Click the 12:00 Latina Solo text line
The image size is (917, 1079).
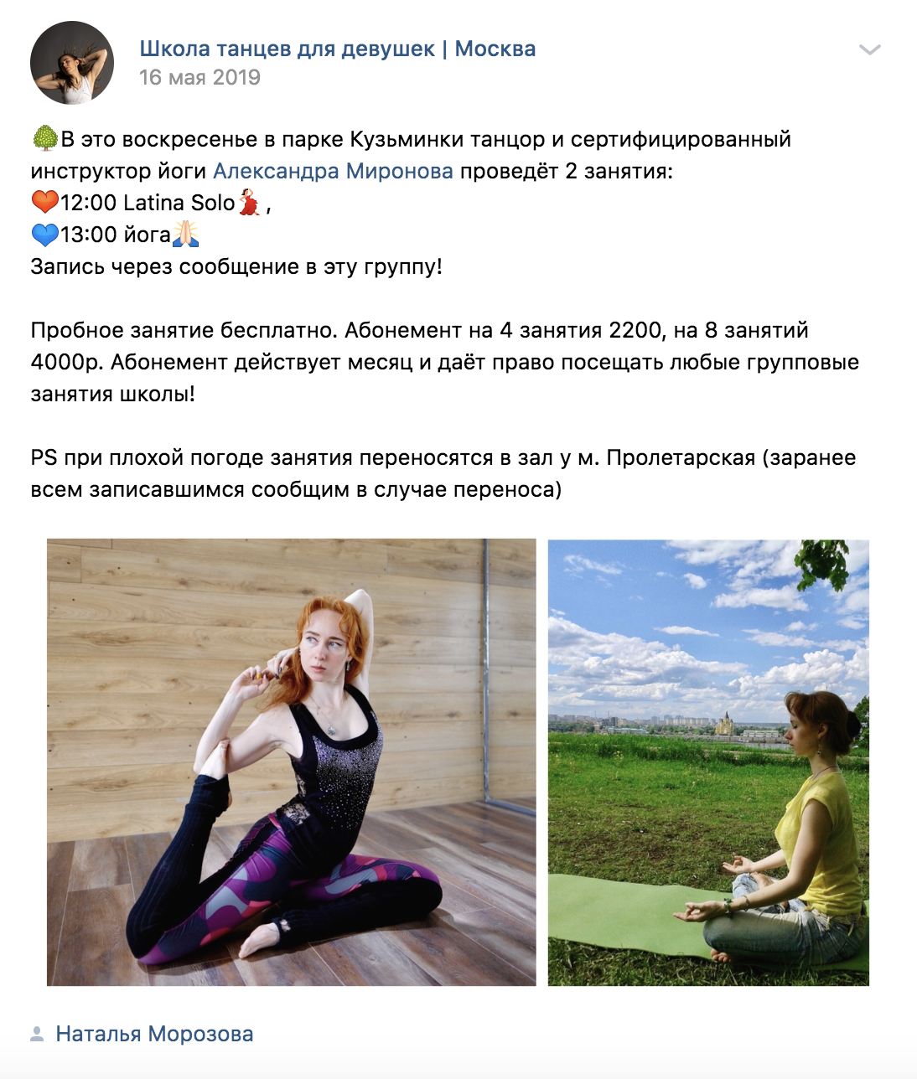[151, 203]
